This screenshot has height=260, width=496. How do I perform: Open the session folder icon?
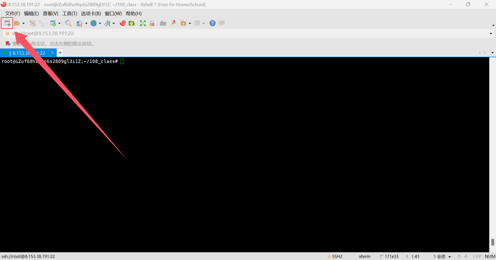coord(17,23)
